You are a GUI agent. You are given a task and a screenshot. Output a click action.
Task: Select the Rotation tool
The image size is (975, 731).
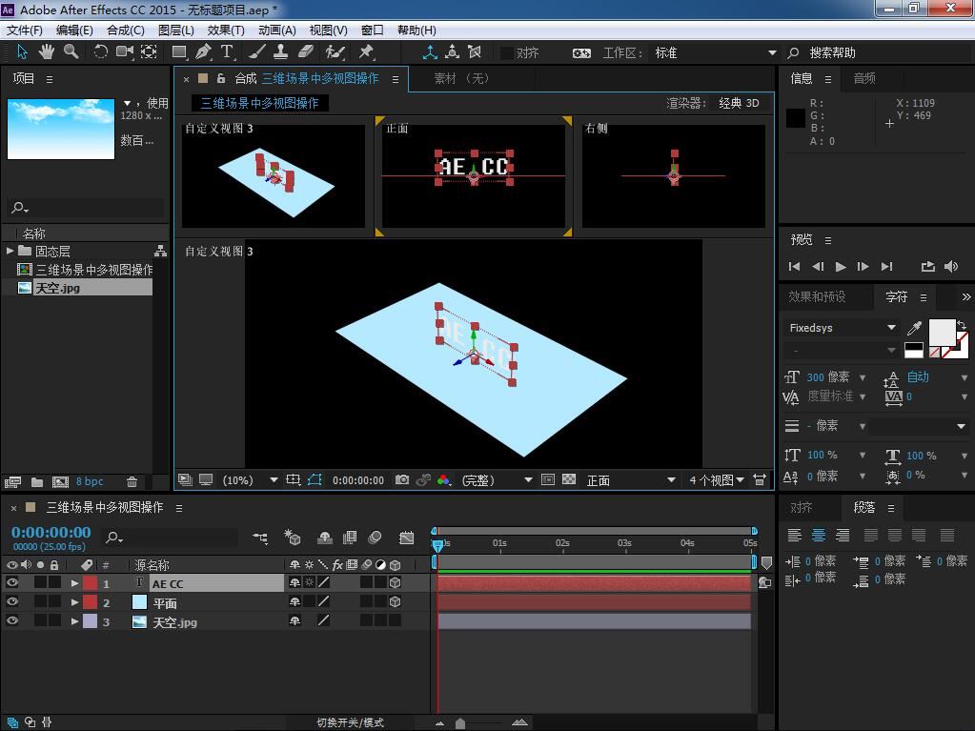[x=100, y=52]
